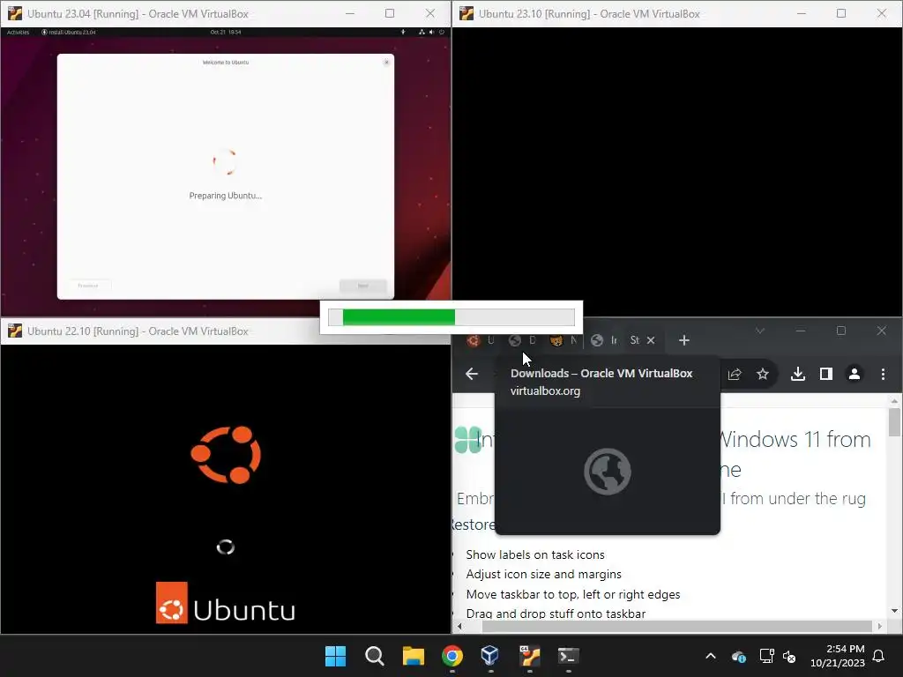This screenshot has height=677, width=903.
Task: Click Previous in Ubuntu installer
Action: [x=88, y=286]
